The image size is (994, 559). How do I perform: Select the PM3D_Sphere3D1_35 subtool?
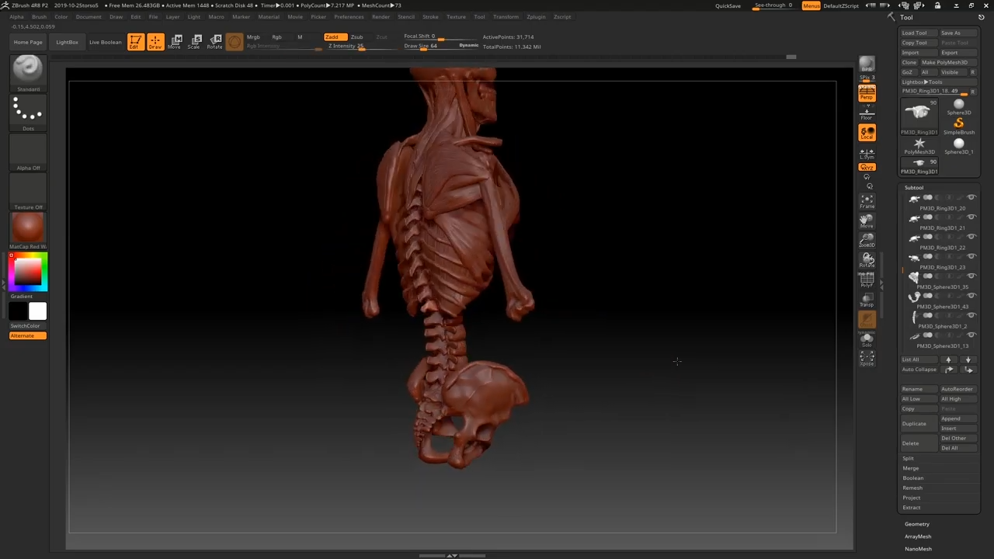coord(940,280)
